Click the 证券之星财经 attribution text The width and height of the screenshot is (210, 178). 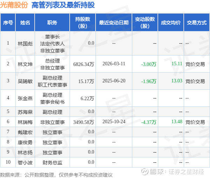(186, 172)
